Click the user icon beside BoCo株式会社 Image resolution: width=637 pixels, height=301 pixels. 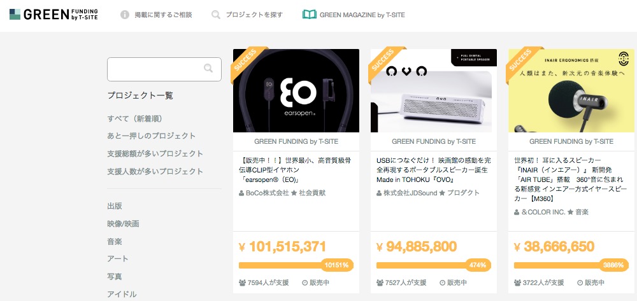point(241,193)
